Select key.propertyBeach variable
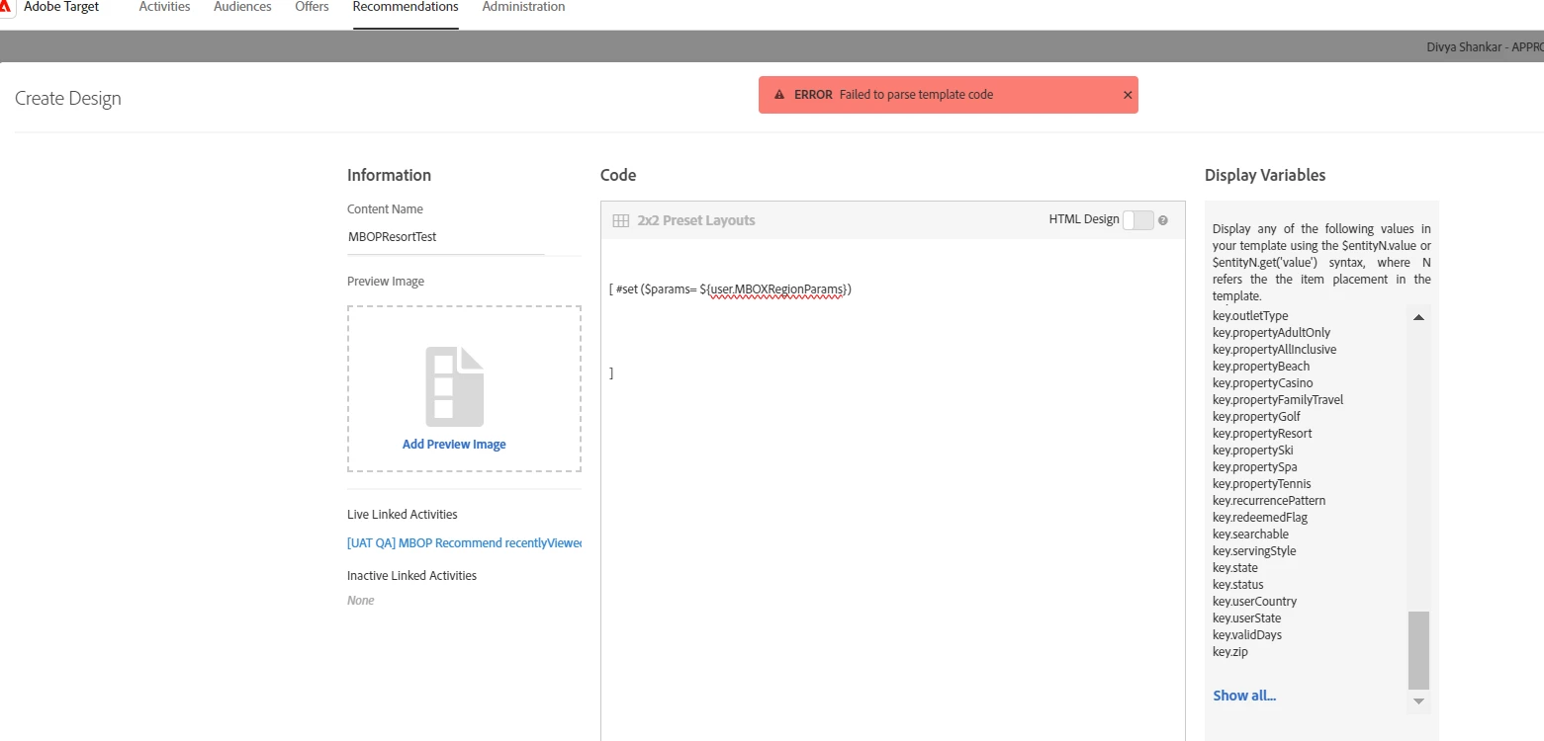This screenshot has height=741, width=1544. pos(1261,367)
